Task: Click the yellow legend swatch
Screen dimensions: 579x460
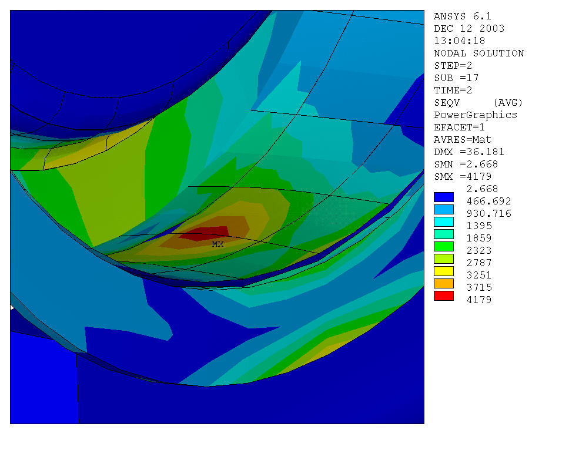Action: (443, 271)
